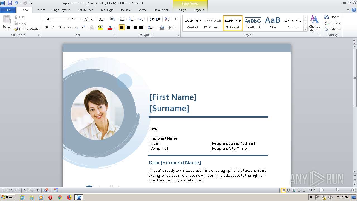Undo the last action

(16, 3)
